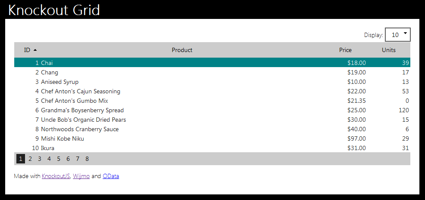Screen dimensions: 425x200
Task: Select the Grandma's Boysenberry Spread row
Action: [212, 110]
